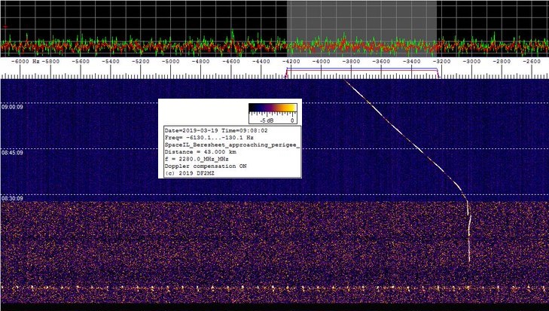Click the gray highlighted band in spectrum graph
Image resolution: width=549 pixels, height=311 pixels.
[x=361, y=29]
